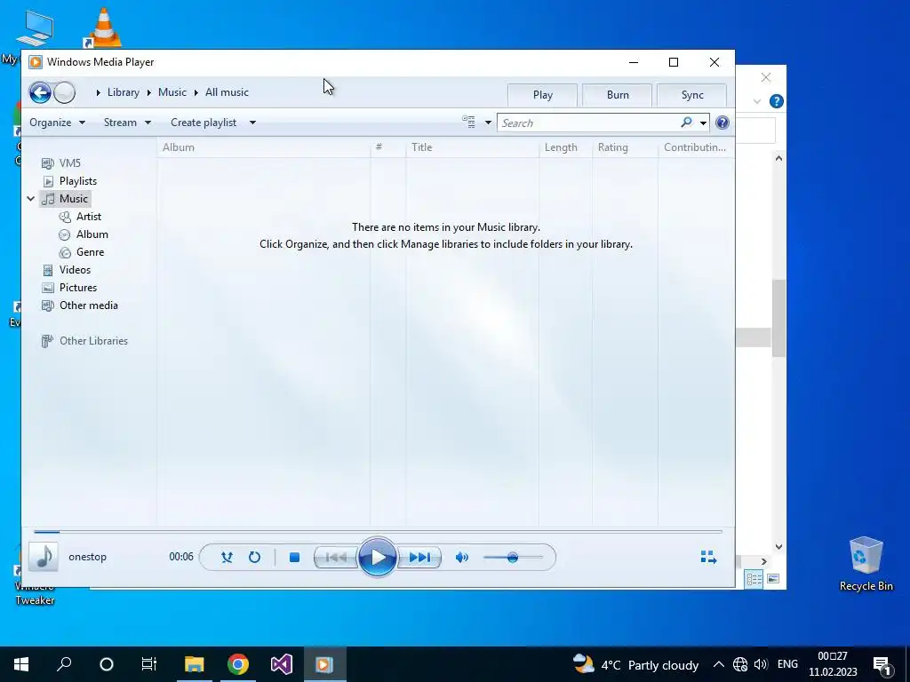The width and height of the screenshot is (910, 682).
Task: Select Pictures in the navigation pane
Action: pos(69,288)
